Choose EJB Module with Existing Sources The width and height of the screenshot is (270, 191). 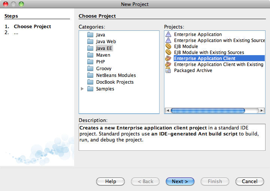coord(209,52)
